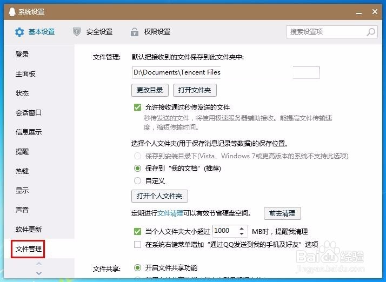386x282 pixels.
Task: Click the Tencent Files path field
Action: [x=226, y=72]
